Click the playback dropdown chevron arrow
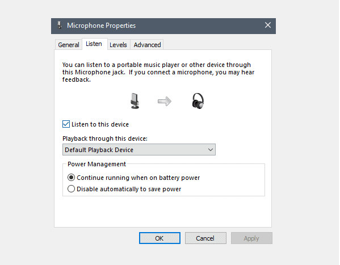Image resolution: width=340 pixels, height=265 pixels. point(210,150)
